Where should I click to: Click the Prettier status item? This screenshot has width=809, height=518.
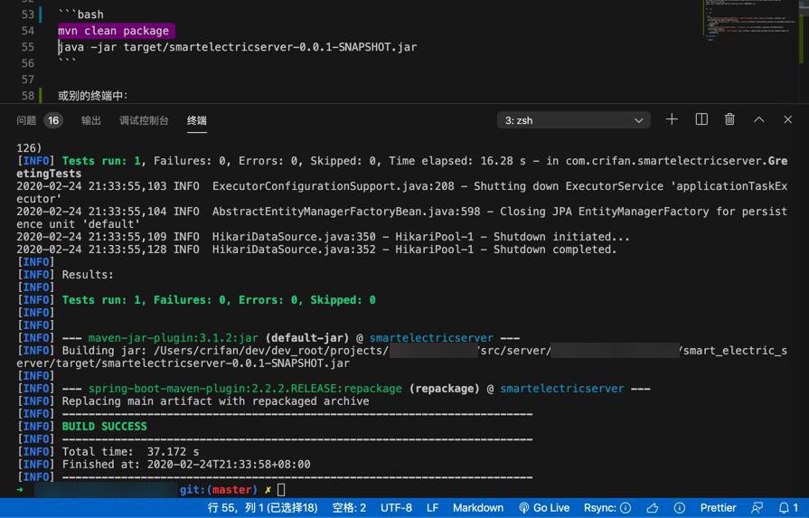pyautogui.click(x=718, y=508)
